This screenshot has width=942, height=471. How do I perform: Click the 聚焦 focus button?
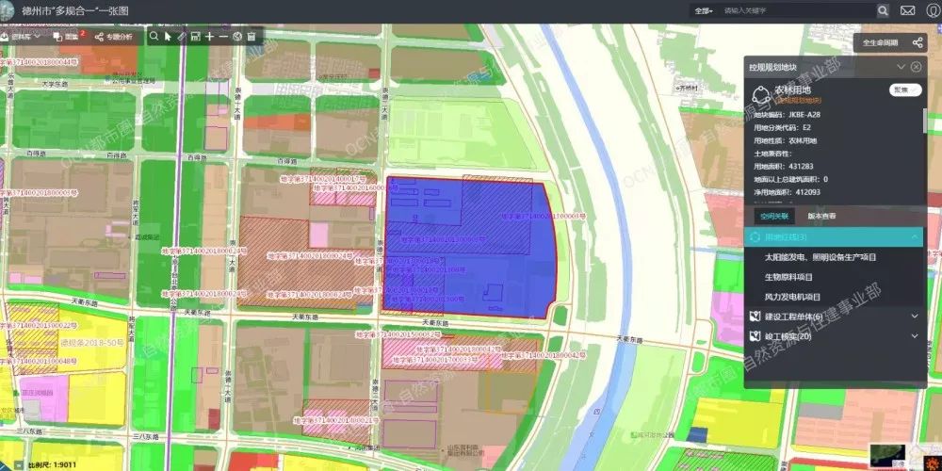904,89
